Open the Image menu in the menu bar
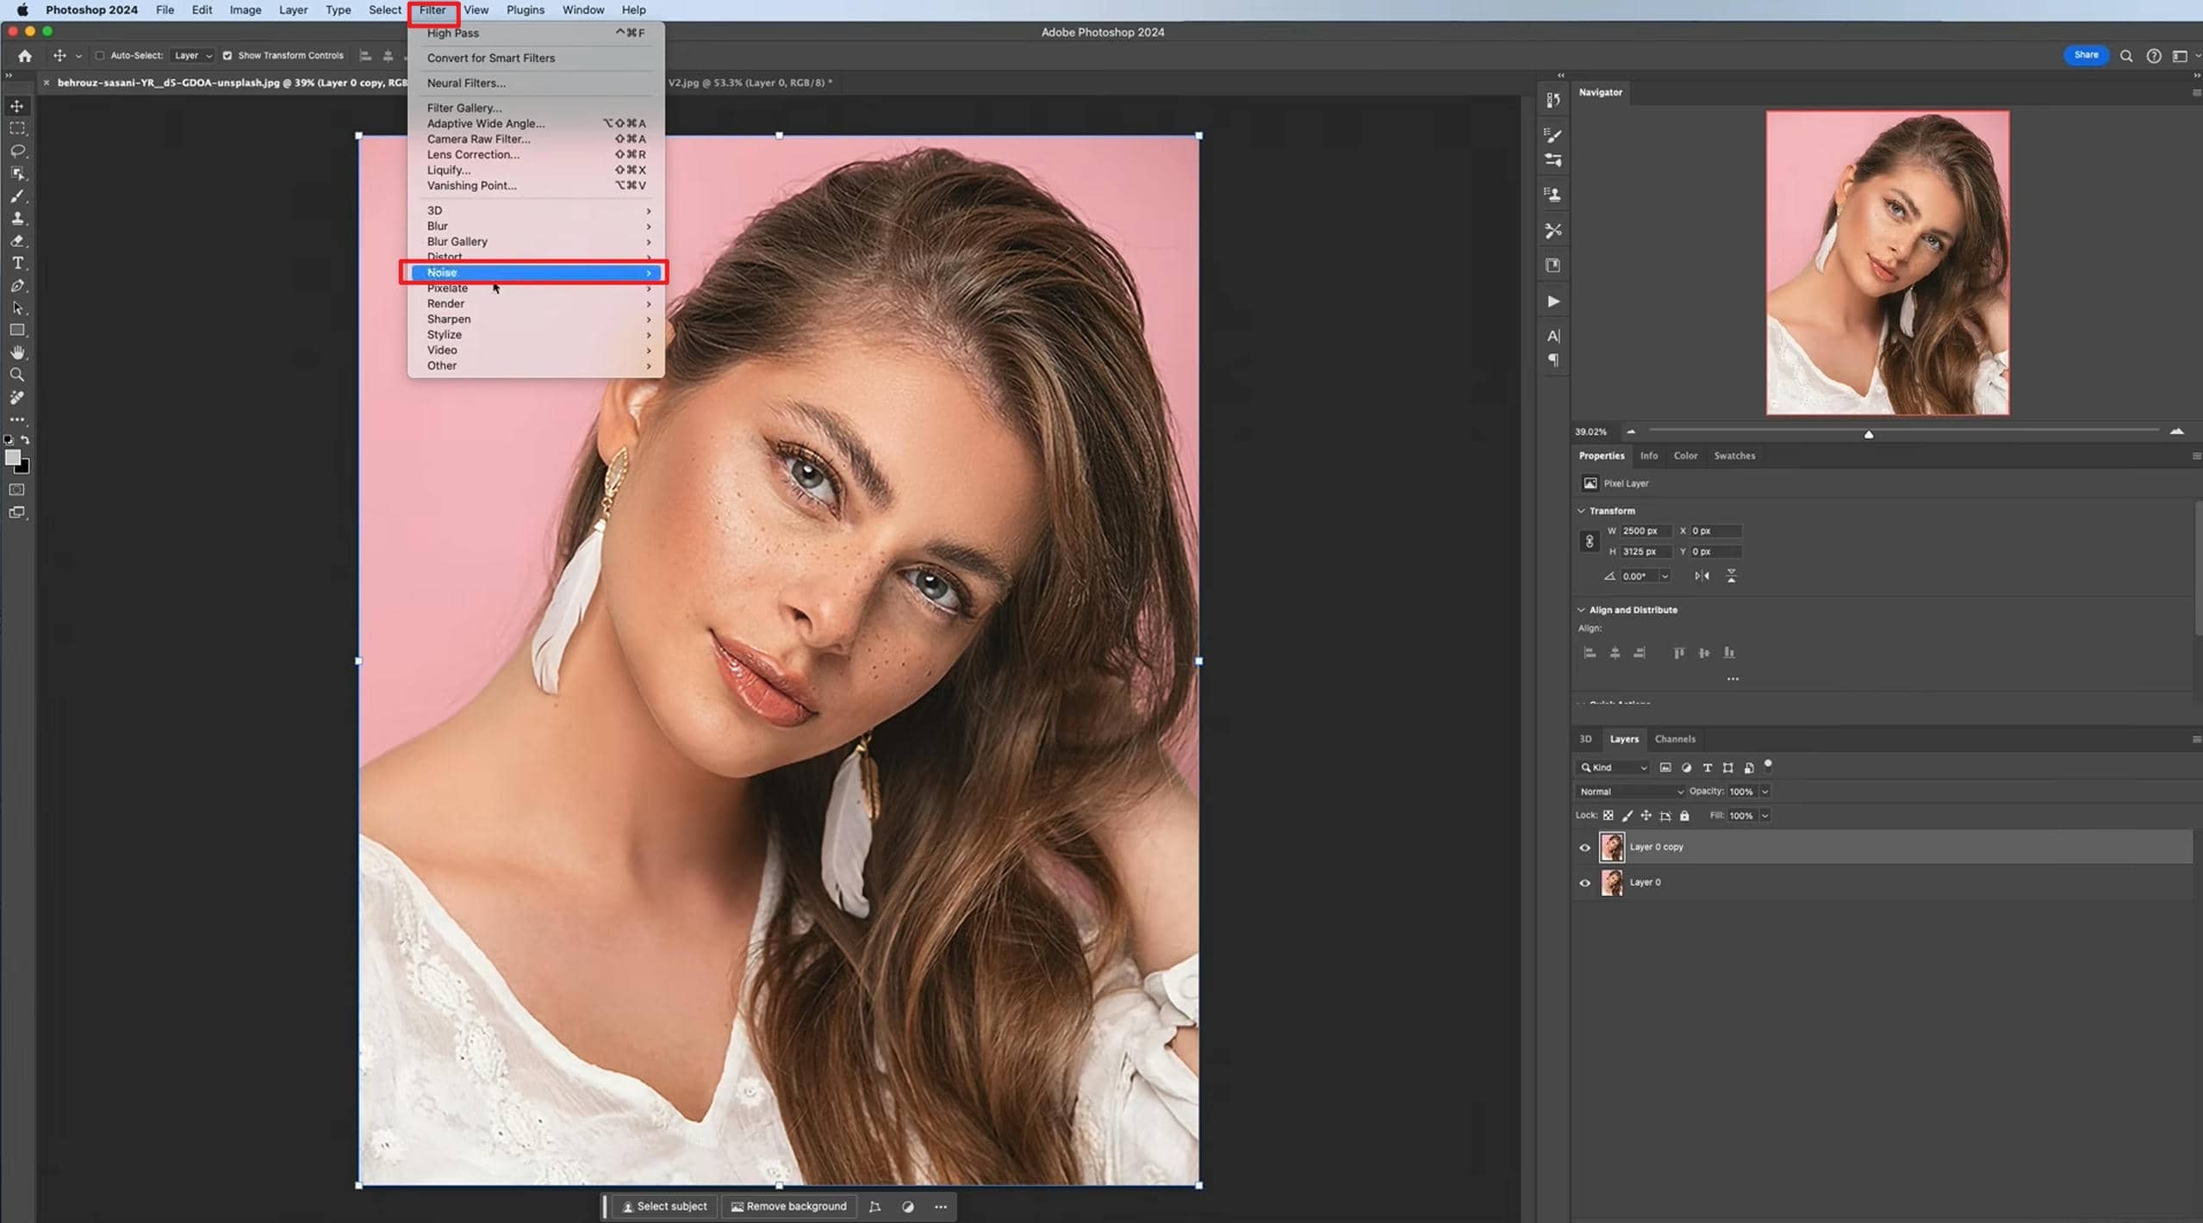Viewport: 2203px width, 1223px height. click(x=245, y=10)
